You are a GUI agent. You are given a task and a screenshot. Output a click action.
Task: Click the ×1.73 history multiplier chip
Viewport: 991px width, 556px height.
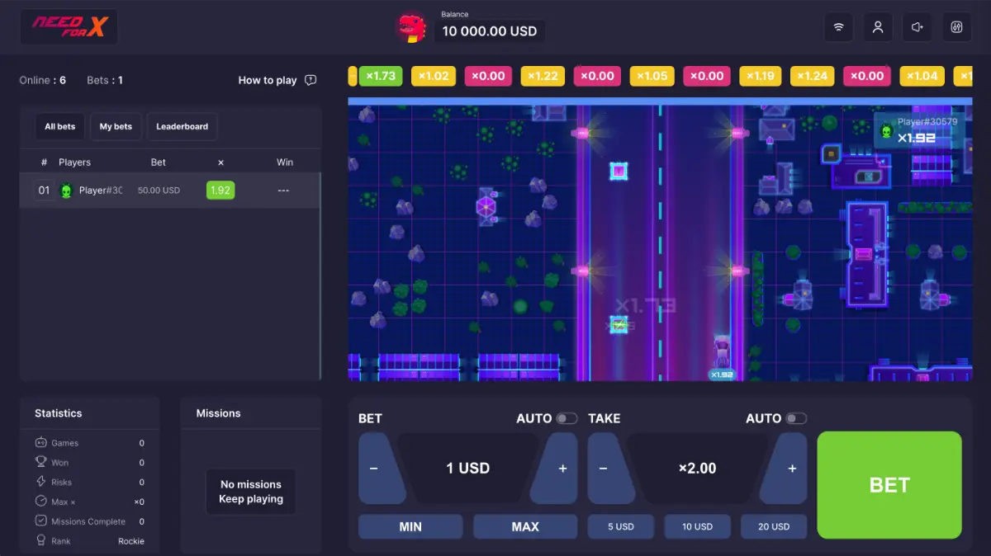381,76
